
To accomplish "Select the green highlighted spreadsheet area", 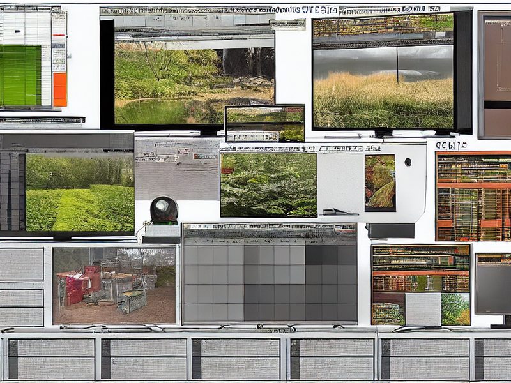I will pos(20,75).
